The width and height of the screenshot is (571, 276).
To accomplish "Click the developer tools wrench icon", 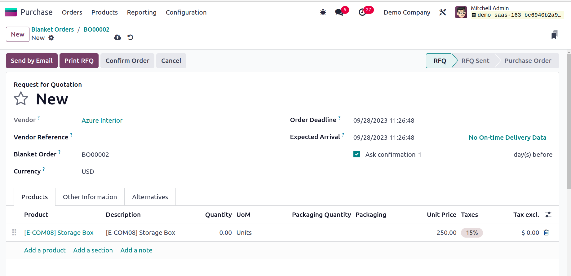I will [x=443, y=12].
